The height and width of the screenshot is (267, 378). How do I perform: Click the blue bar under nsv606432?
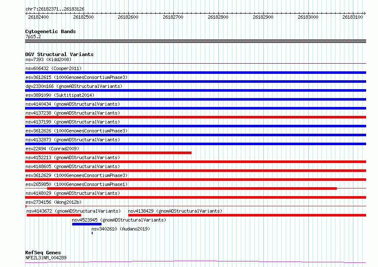(x=195, y=73)
